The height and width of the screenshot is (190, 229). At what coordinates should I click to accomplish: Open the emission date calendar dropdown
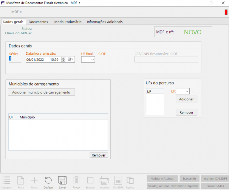click(71, 59)
